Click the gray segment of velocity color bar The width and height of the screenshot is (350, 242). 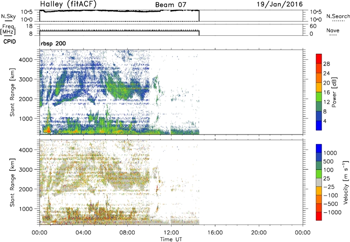[x=319, y=182]
